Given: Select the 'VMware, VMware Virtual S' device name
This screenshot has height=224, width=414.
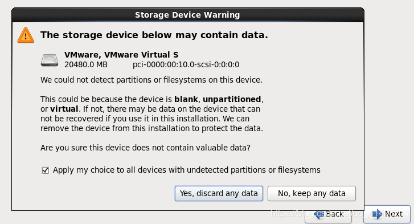Looking at the screenshot, I should point(121,55).
